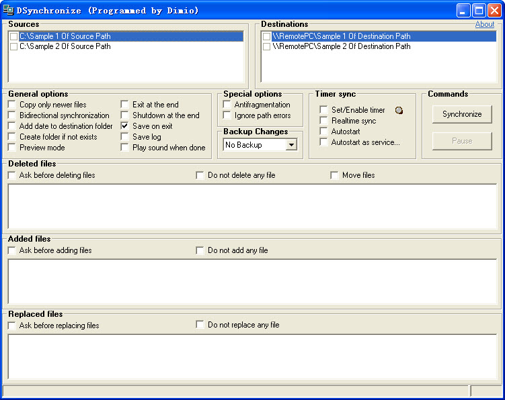Uncheck the Save on exit option
Viewport: 505px width, 400px height.
[125, 126]
